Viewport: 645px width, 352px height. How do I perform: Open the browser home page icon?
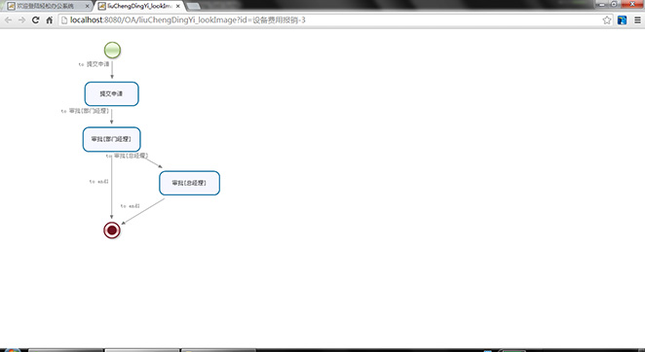[x=50, y=20]
